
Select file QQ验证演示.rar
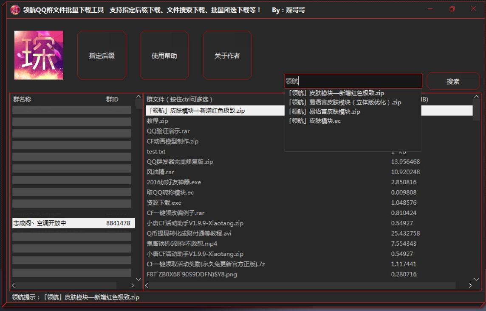pyautogui.click(x=168, y=131)
